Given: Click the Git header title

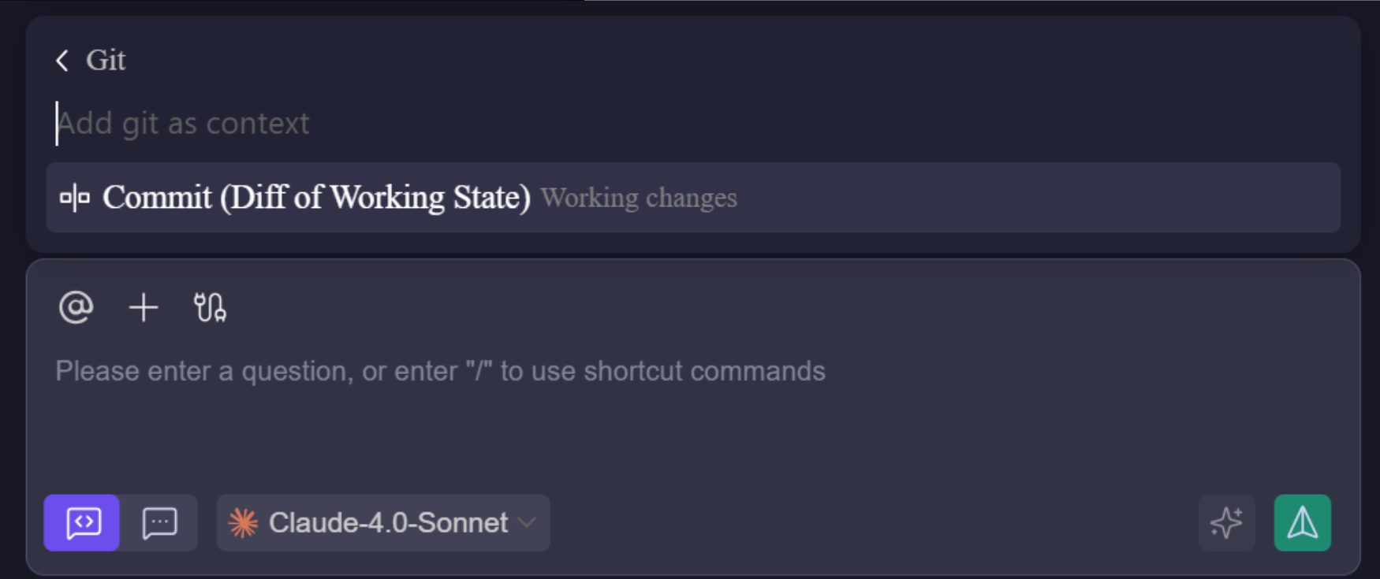Looking at the screenshot, I should point(106,61).
